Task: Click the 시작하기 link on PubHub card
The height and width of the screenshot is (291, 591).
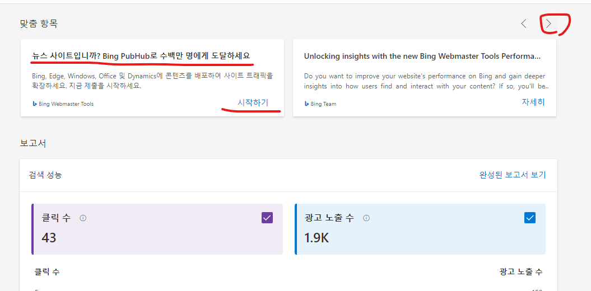Action: click(x=253, y=102)
